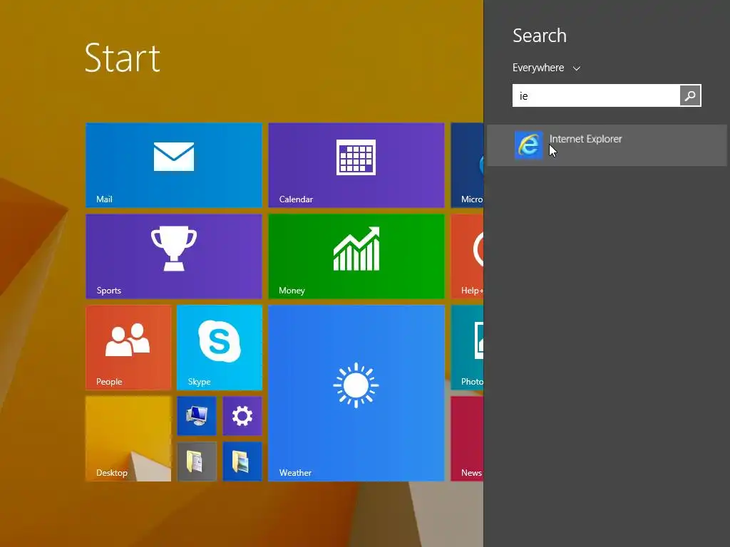Launch the Sports tile
This screenshot has height=547, width=730.
coord(174,256)
